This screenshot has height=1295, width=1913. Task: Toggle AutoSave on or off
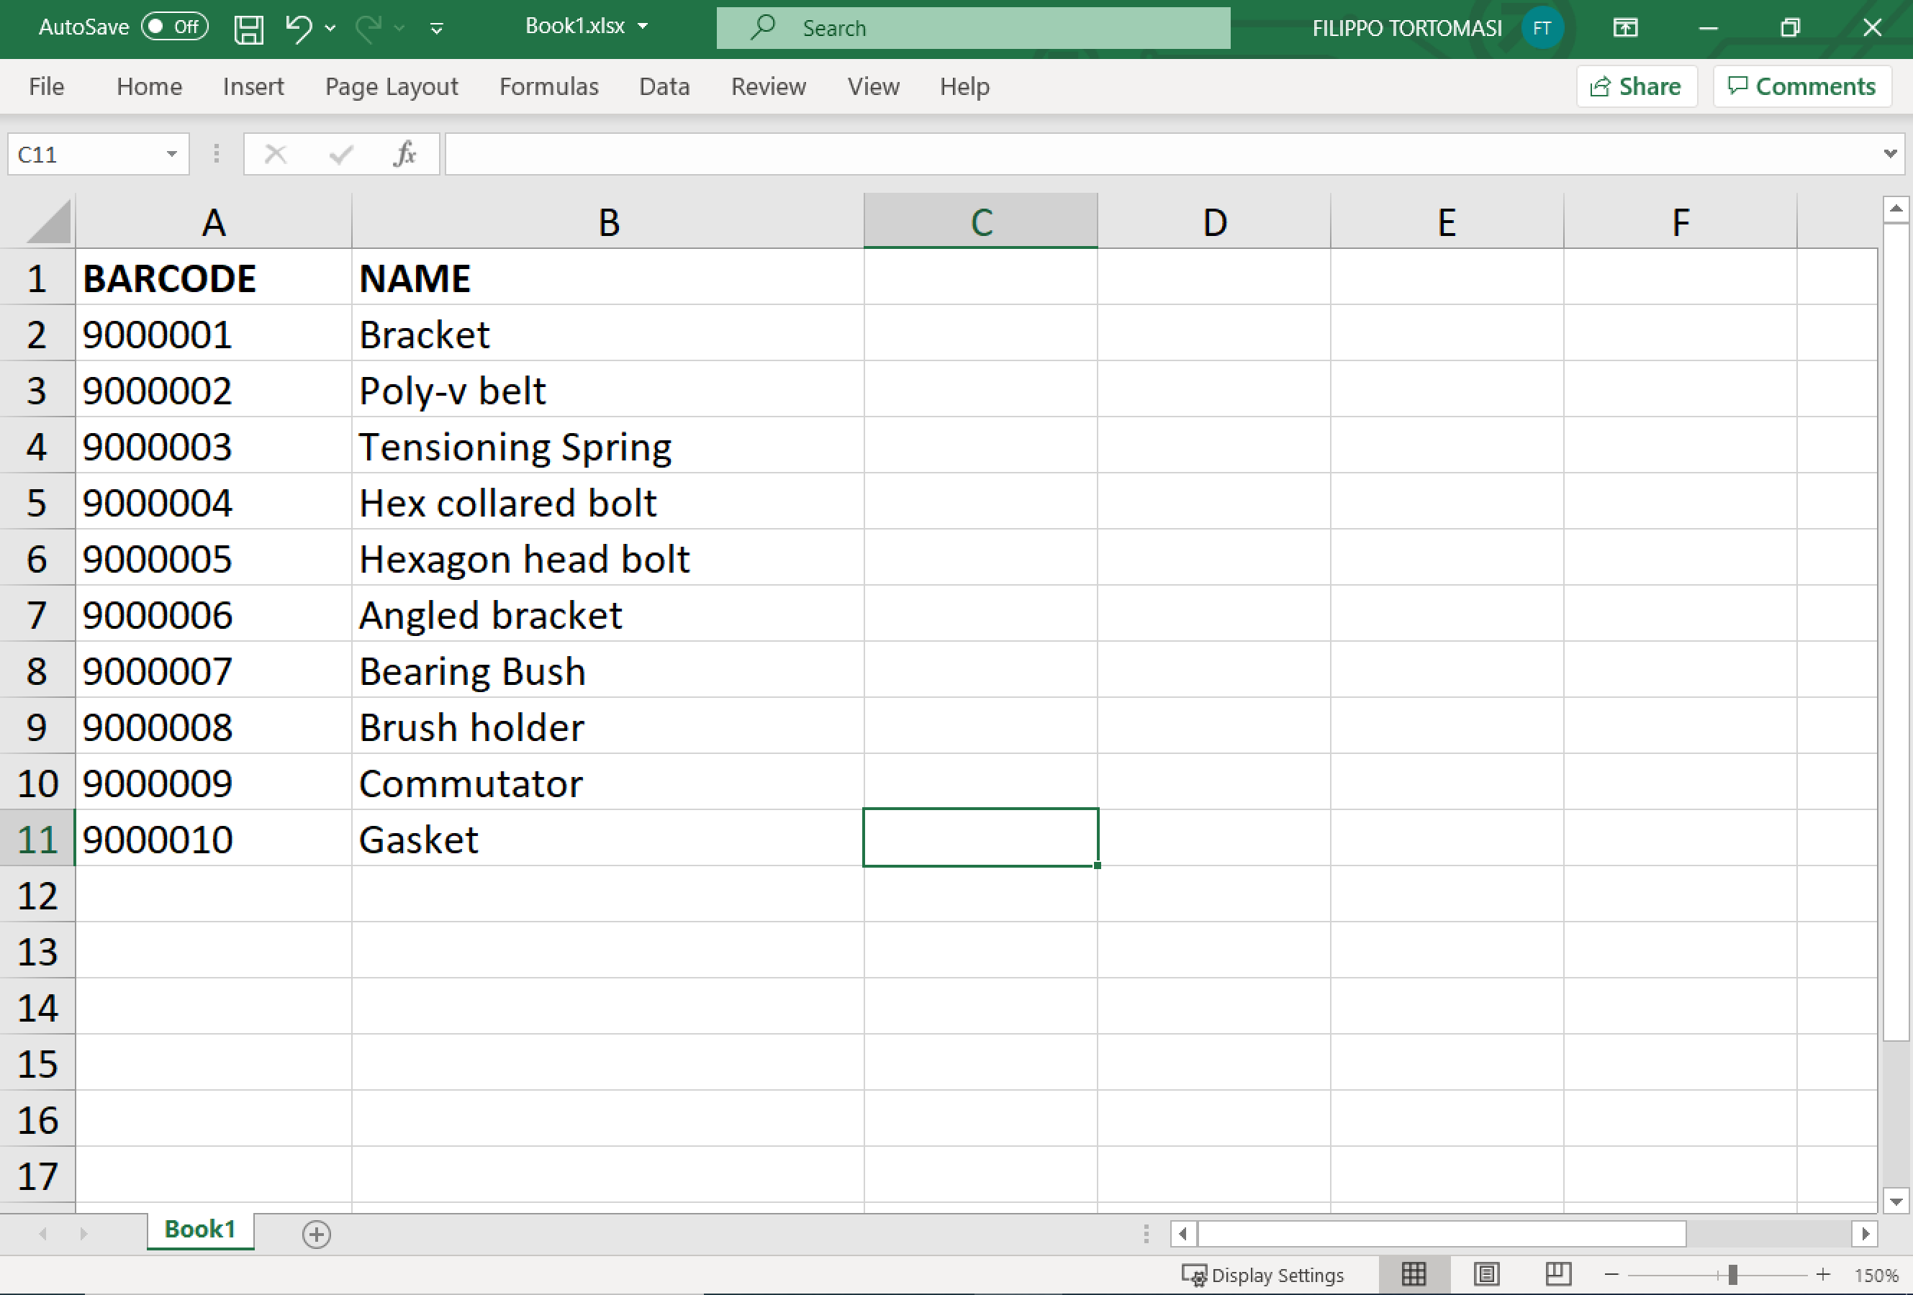point(139,27)
